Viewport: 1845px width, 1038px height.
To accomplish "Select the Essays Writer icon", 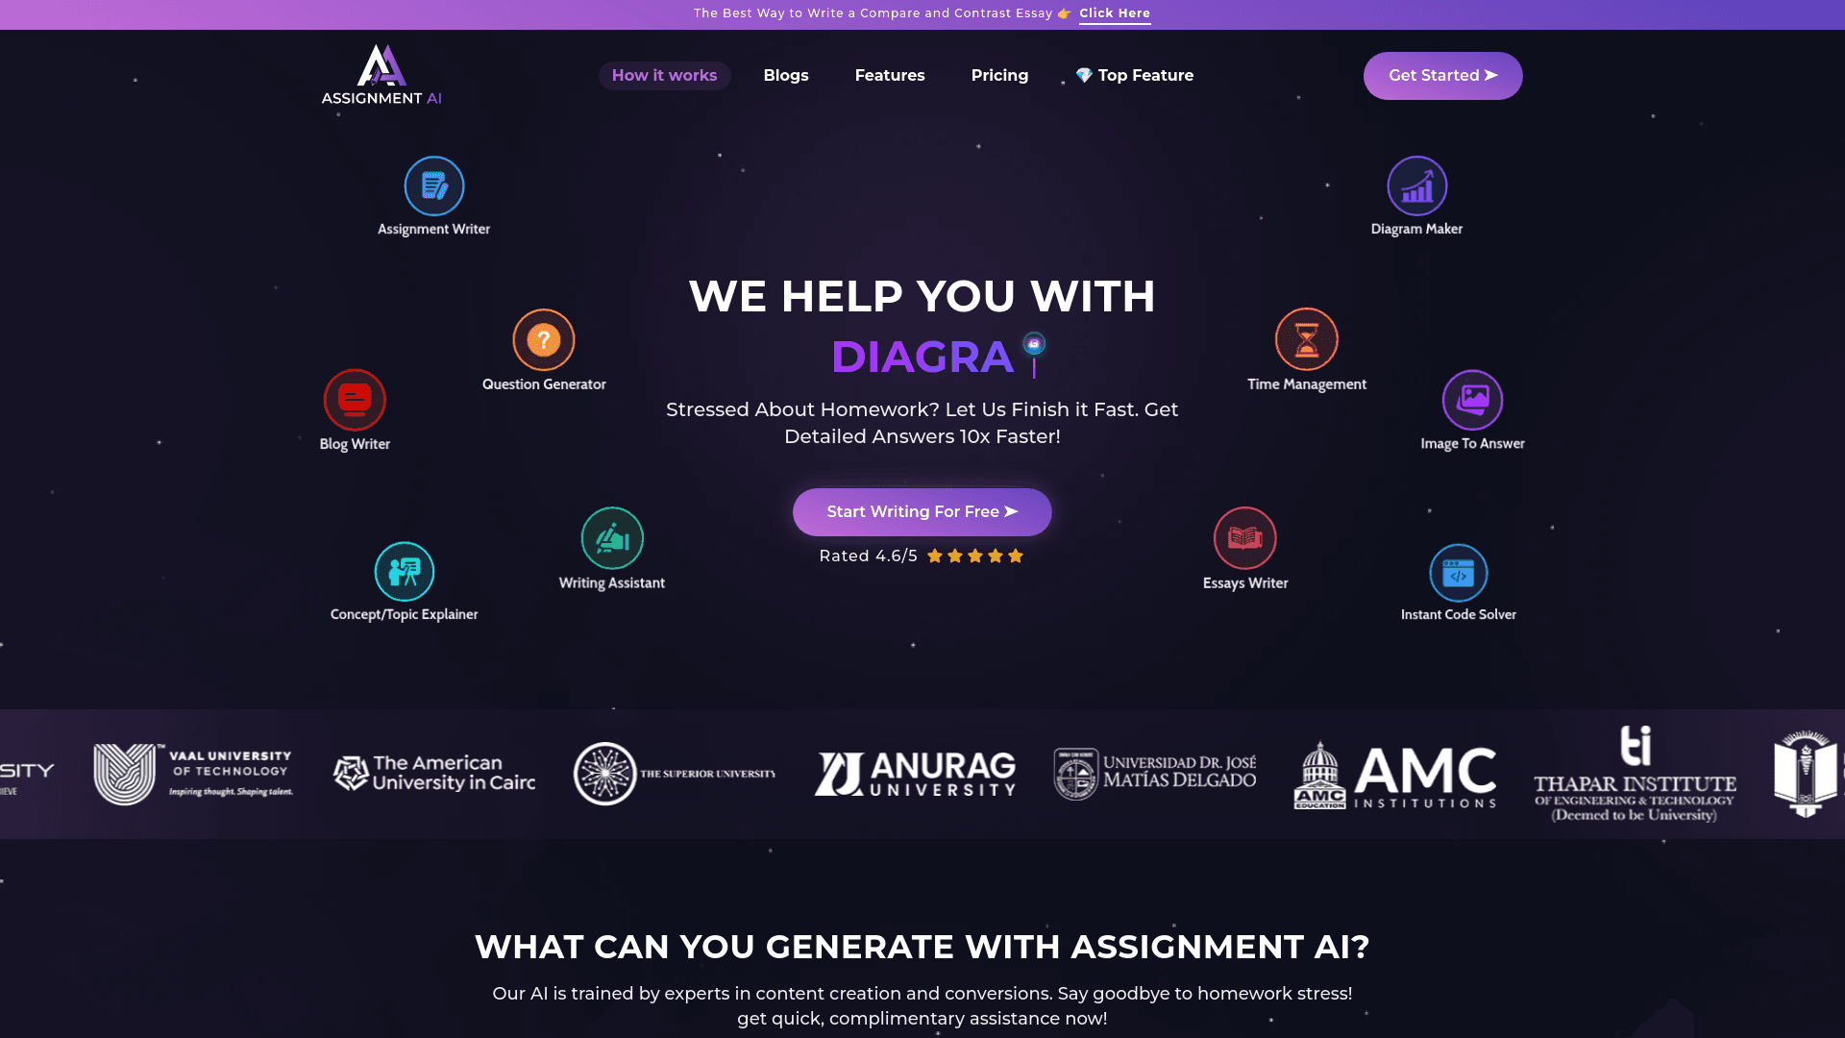I will (x=1244, y=536).
